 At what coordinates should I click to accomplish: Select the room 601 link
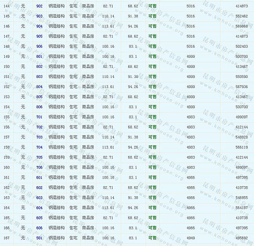pos(39,178)
